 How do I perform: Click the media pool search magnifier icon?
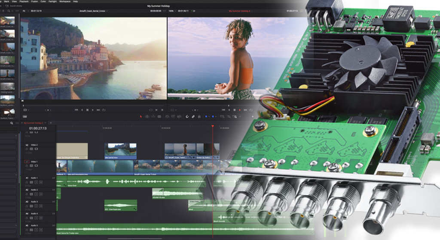(x=9, y=11)
